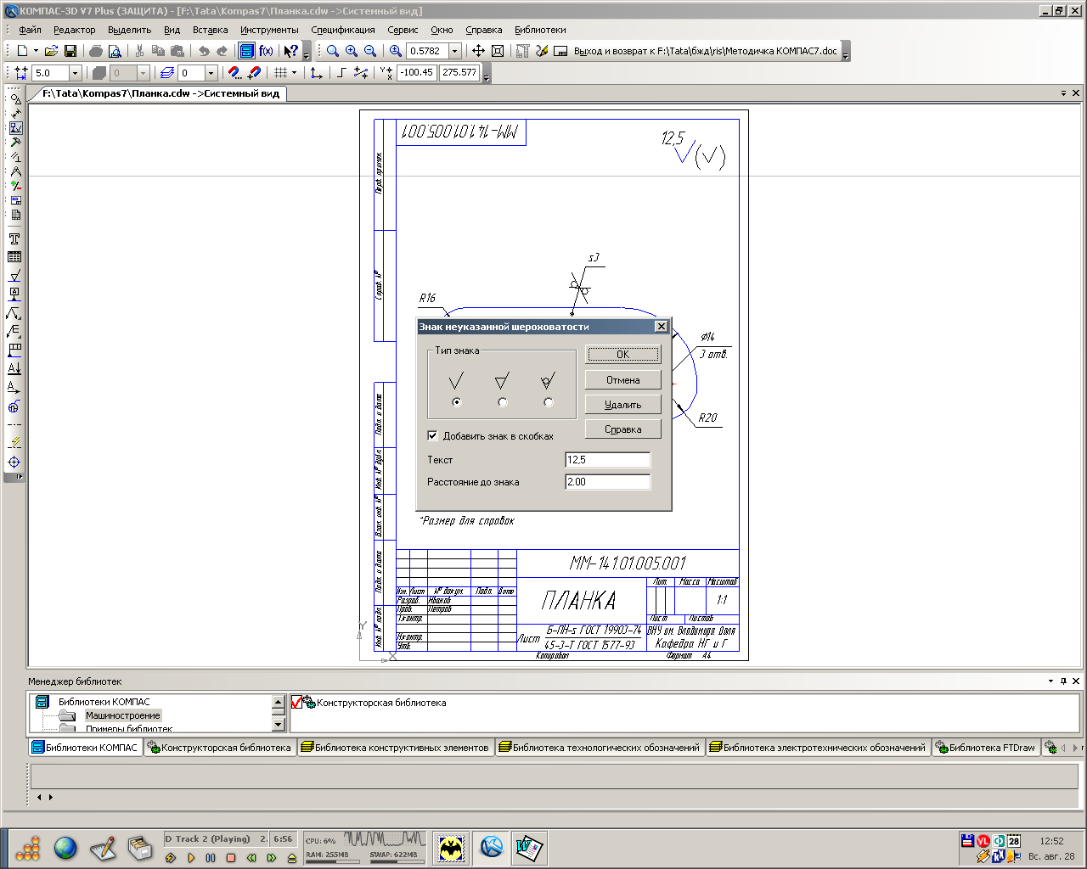Viewport: 1087px width, 869px height.
Task: Switch to Библиотека технологических обозначений tab
Action: [x=600, y=748]
